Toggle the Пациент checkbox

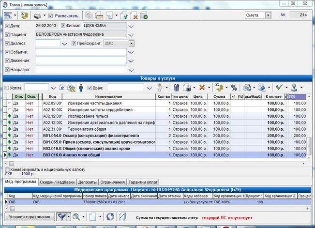click(7, 34)
